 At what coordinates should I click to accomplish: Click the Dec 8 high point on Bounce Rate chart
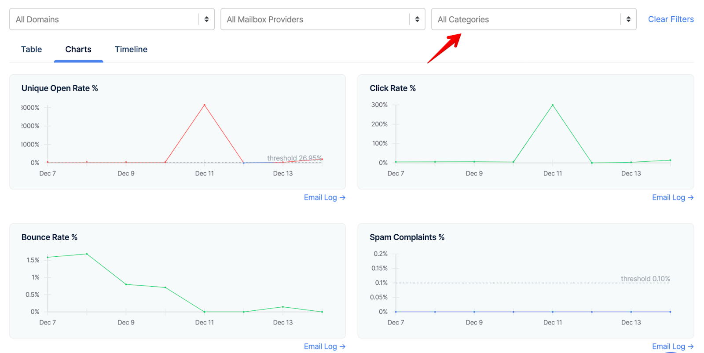87,254
